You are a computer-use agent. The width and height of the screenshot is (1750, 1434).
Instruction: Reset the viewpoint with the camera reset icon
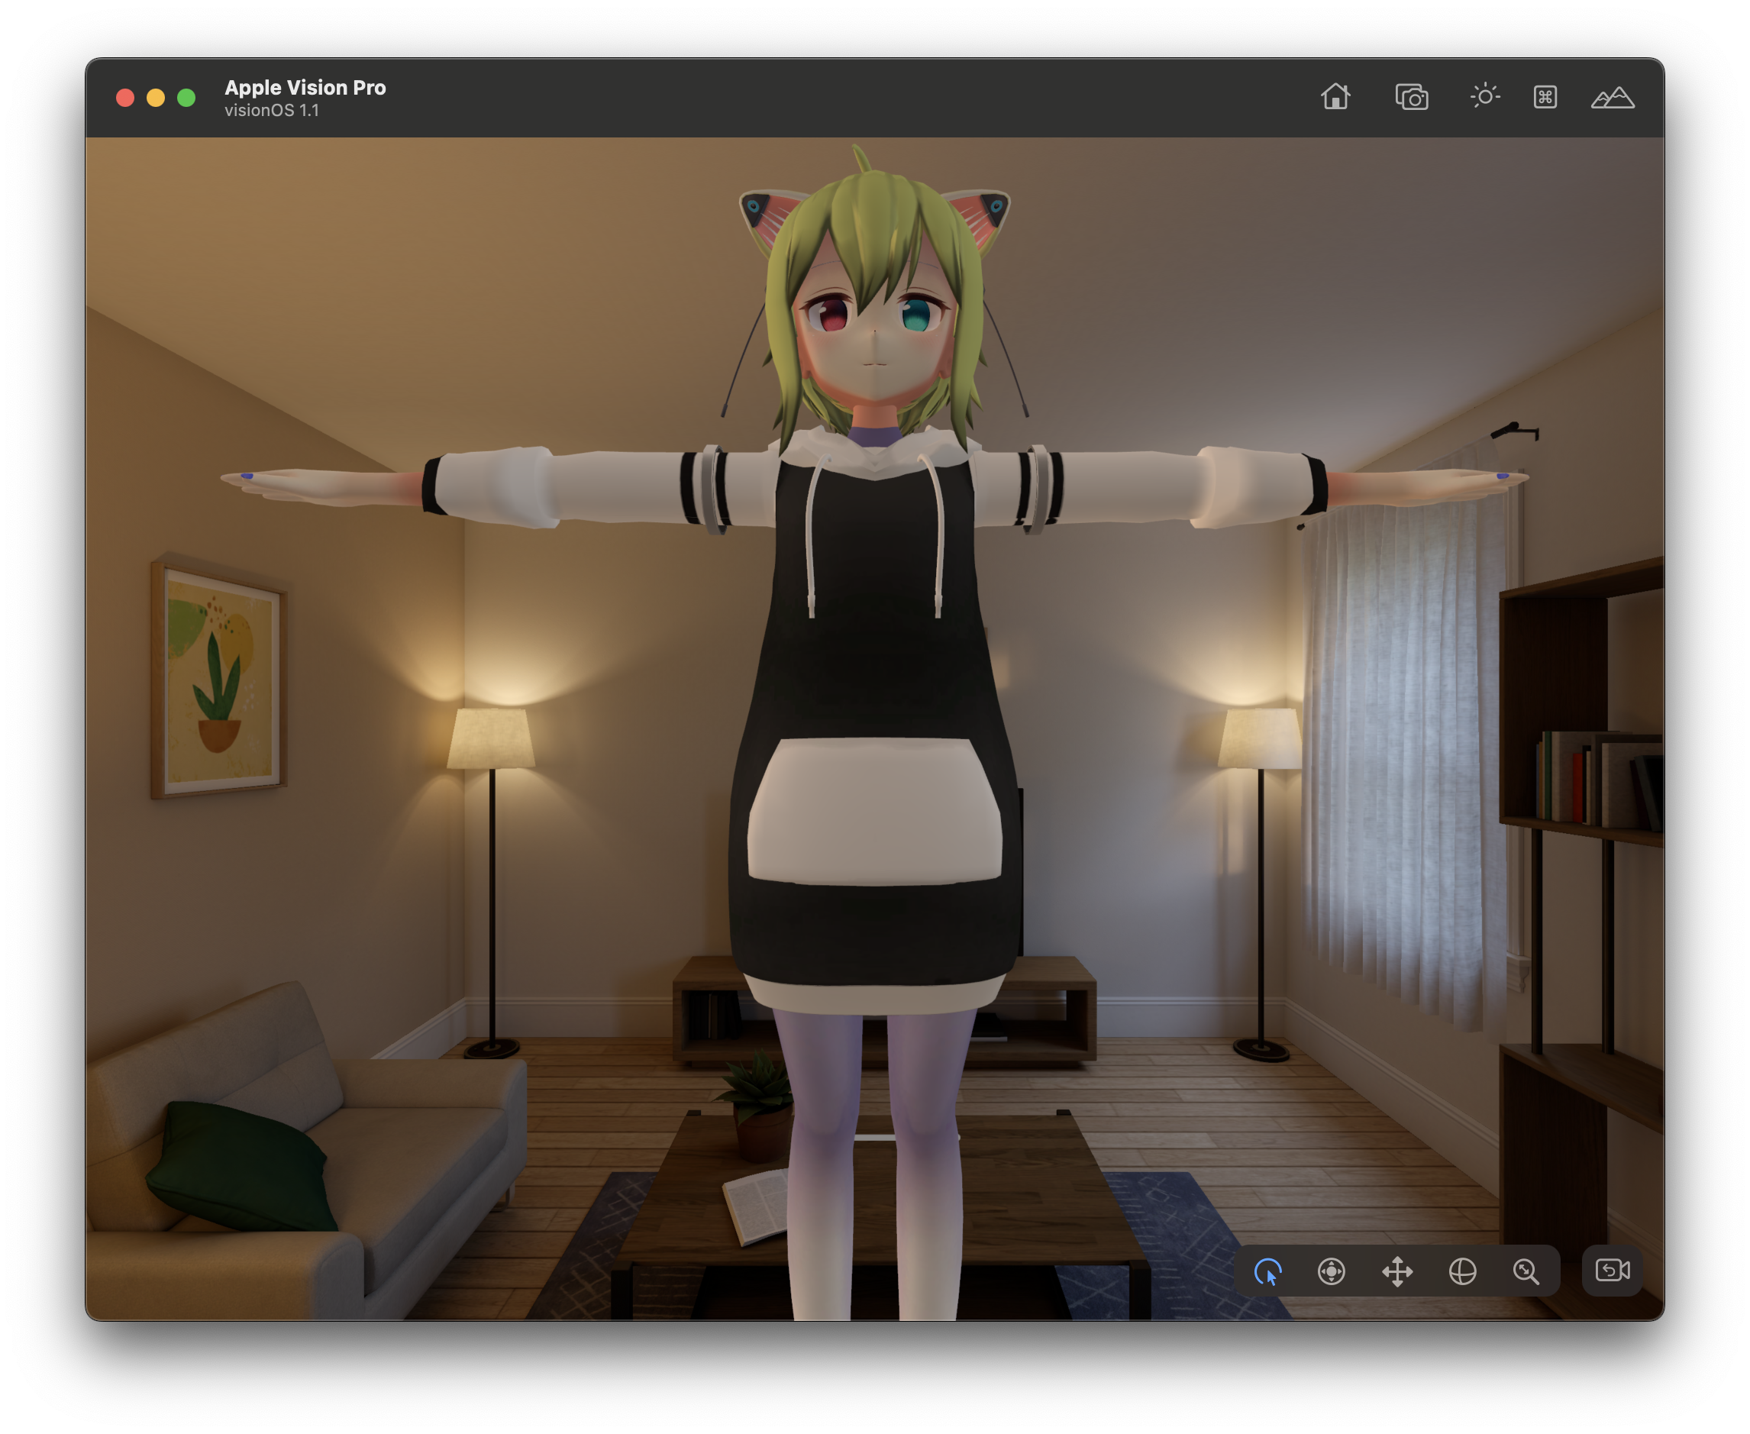coord(1611,1271)
